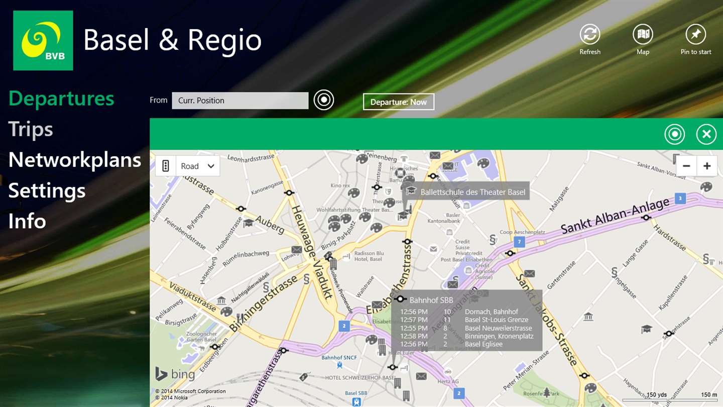This screenshot has height=407, width=723.
Task: Click the museum icon near Nachtigallenwäldeli
Action: (x=221, y=301)
